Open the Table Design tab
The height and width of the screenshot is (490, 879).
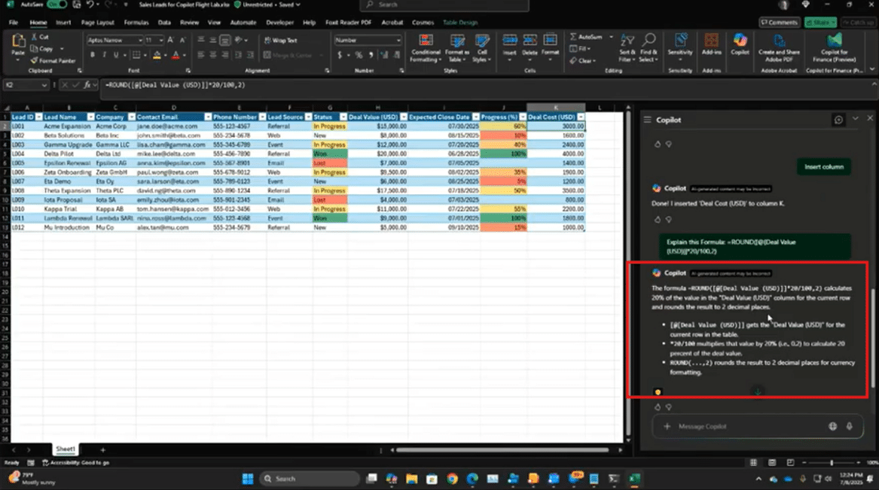pyautogui.click(x=459, y=23)
